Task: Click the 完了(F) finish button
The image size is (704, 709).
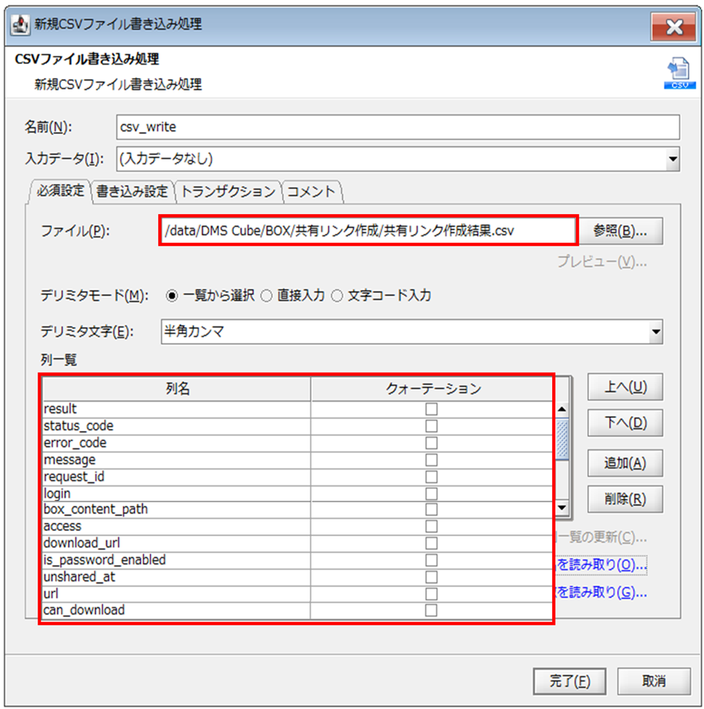Action: click(570, 681)
